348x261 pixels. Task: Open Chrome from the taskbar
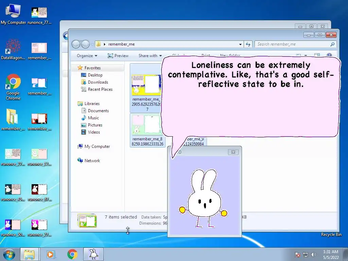pyautogui.click(x=72, y=254)
